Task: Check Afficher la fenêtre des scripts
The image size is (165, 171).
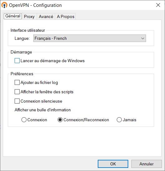Action: click(x=17, y=92)
